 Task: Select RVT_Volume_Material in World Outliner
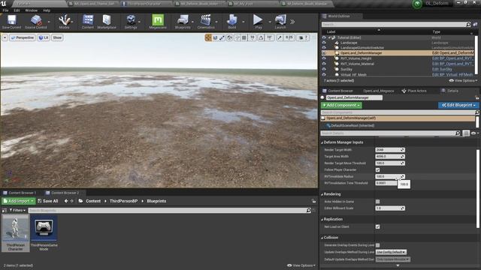click(x=357, y=64)
